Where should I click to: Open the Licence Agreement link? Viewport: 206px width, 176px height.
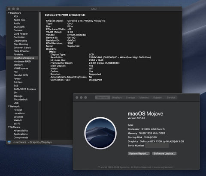coord(162,167)
